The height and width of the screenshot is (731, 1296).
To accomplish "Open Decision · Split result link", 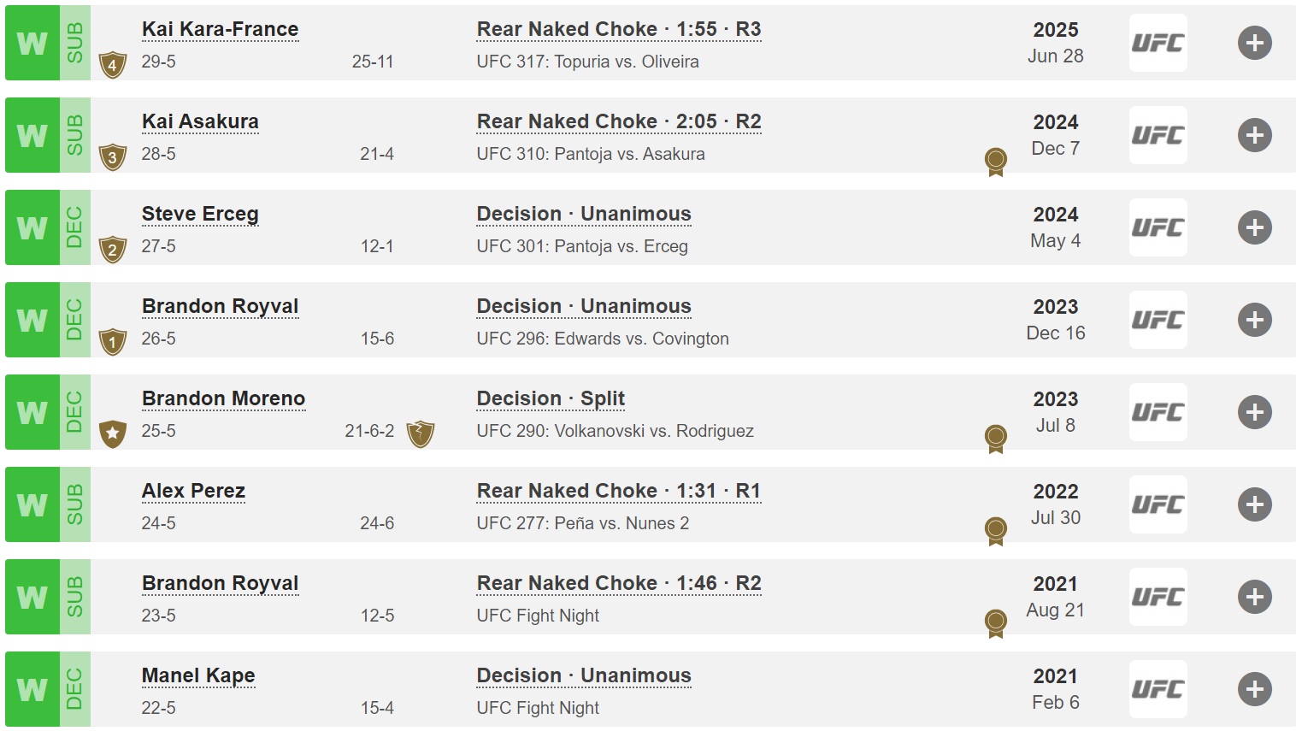I will coord(551,398).
